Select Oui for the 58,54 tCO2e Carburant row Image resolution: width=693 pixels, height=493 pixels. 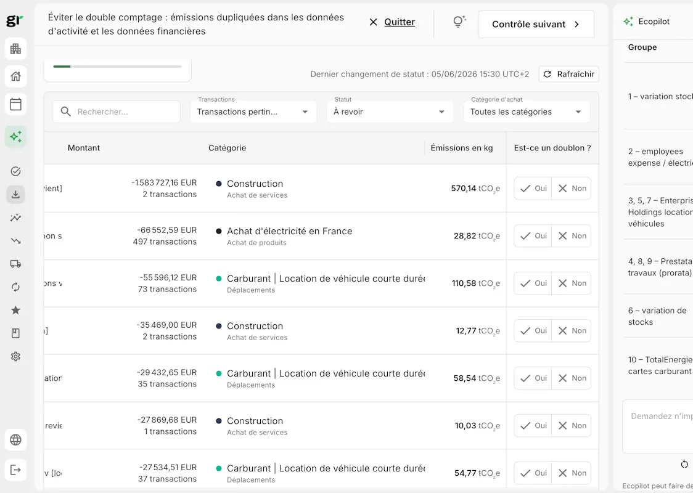[x=533, y=378]
